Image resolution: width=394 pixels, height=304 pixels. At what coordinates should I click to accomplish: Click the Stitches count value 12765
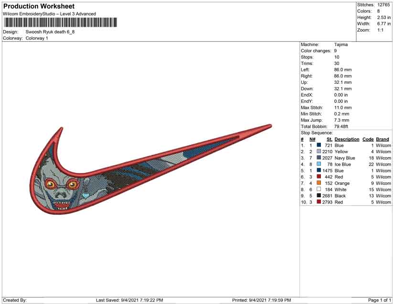[384, 5]
